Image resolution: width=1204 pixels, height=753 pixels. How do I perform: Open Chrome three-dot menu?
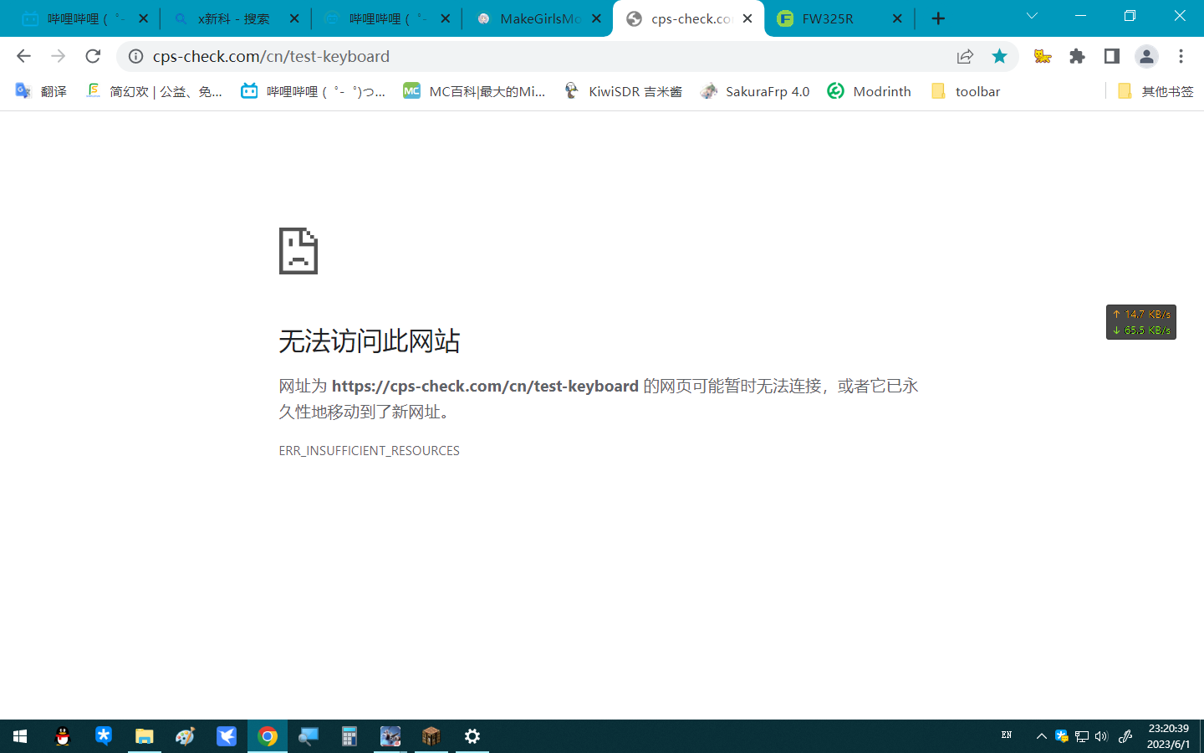pyautogui.click(x=1181, y=56)
